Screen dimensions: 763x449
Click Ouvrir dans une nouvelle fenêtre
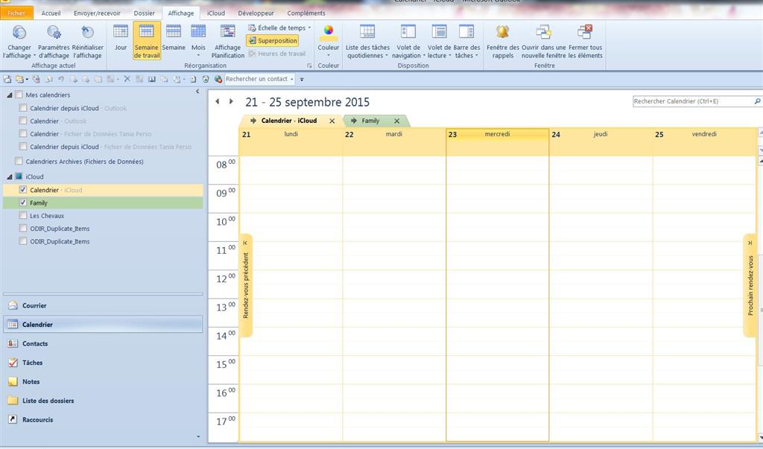[x=543, y=41]
